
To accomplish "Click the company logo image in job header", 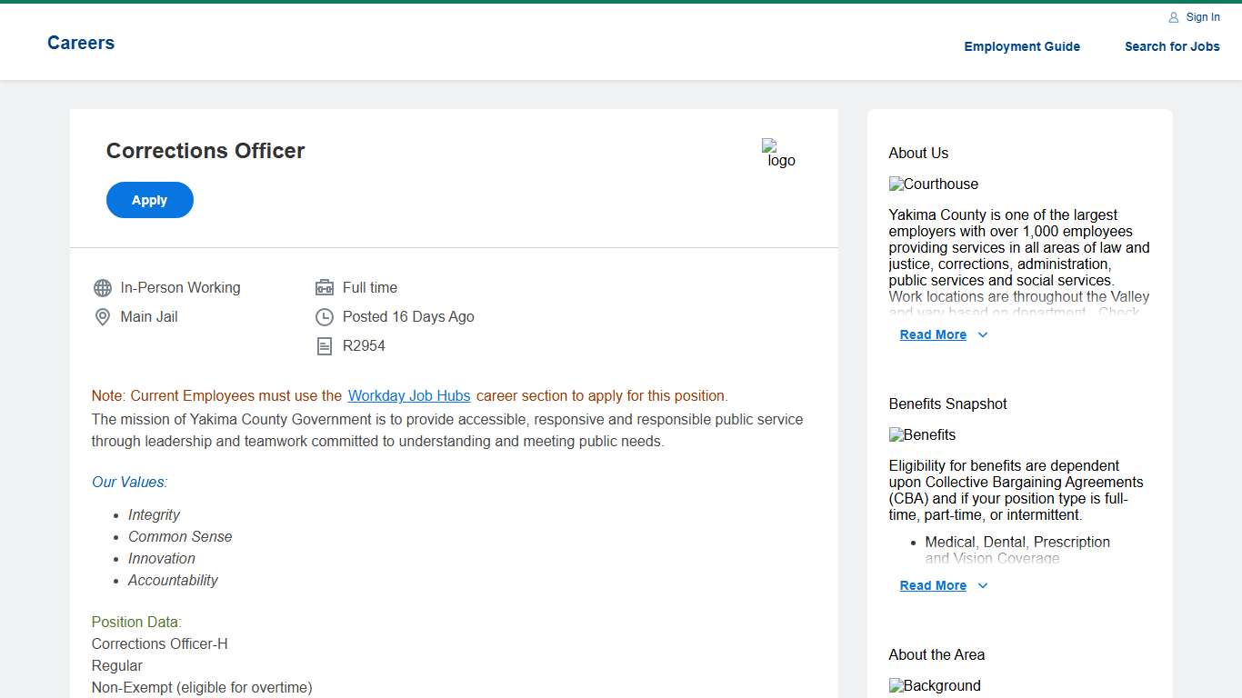I will (x=779, y=154).
